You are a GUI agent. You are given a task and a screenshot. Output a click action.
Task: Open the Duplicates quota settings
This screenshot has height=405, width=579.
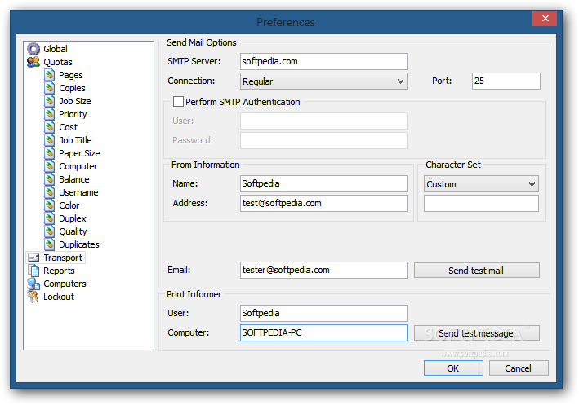point(79,244)
